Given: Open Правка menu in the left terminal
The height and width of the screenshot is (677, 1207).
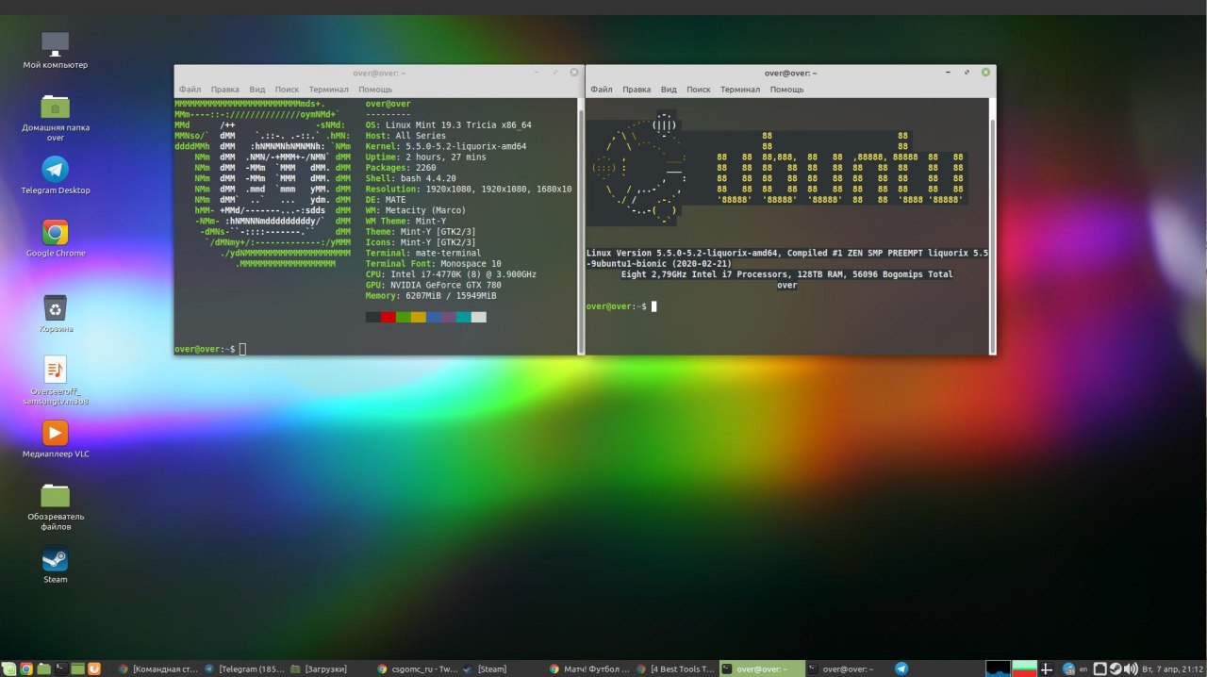Looking at the screenshot, I should point(224,90).
